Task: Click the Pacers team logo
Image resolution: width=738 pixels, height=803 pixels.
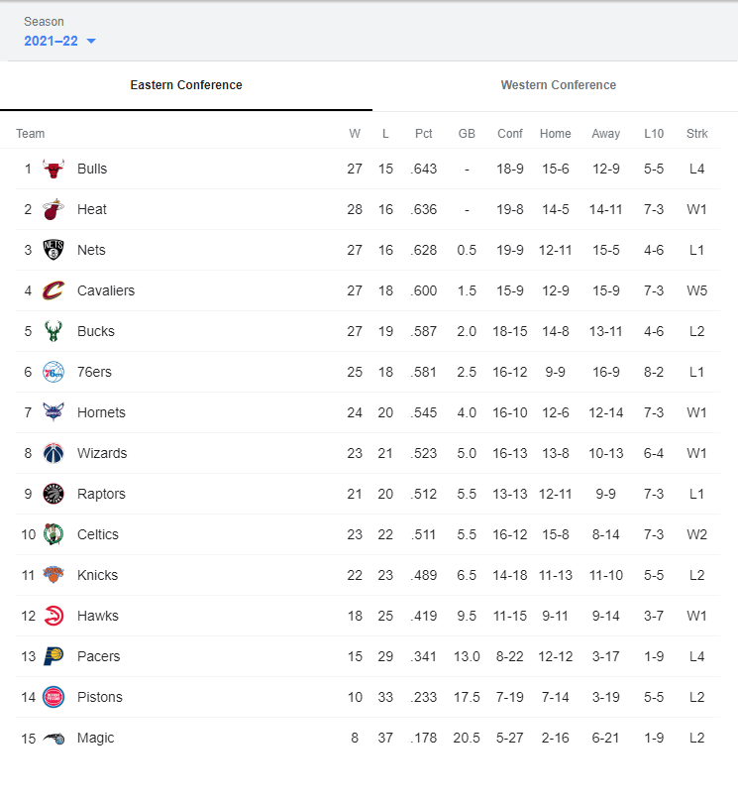Action: coord(53,656)
